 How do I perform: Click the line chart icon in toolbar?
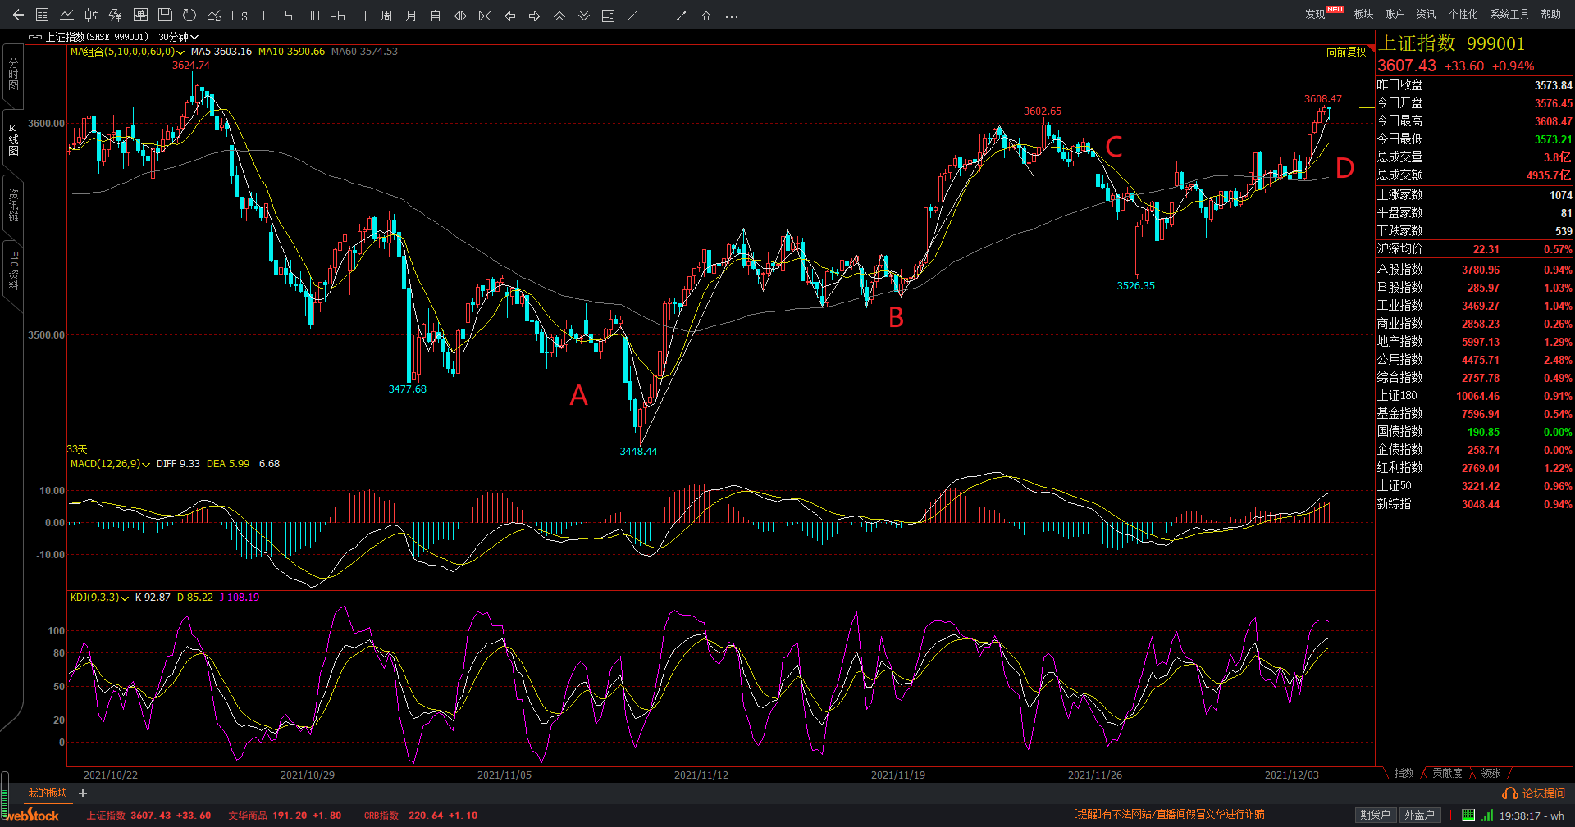(x=66, y=16)
